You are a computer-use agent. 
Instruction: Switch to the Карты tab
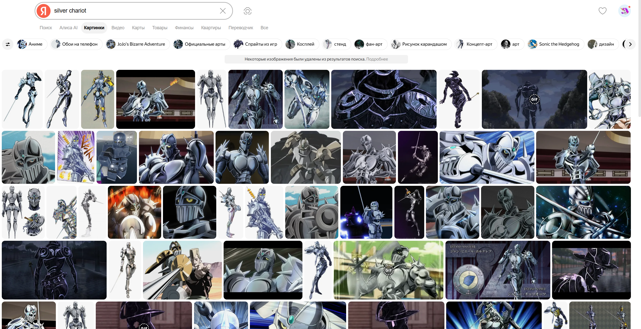(138, 28)
